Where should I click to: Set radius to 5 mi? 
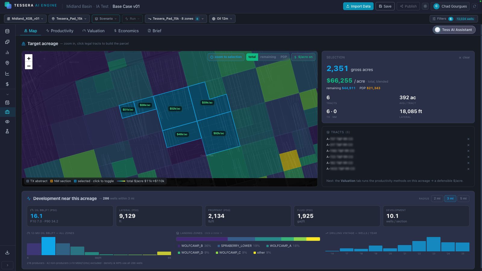[x=463, y=198]
